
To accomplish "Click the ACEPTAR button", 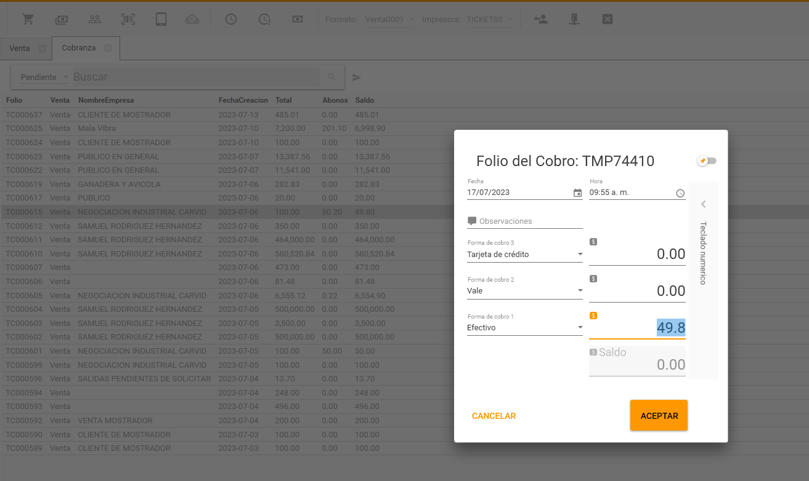I will pyautogui.click(x=659, y=415).
